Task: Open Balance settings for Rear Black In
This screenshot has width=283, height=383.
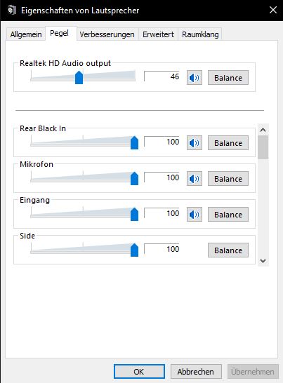Action: pos(228,143)
